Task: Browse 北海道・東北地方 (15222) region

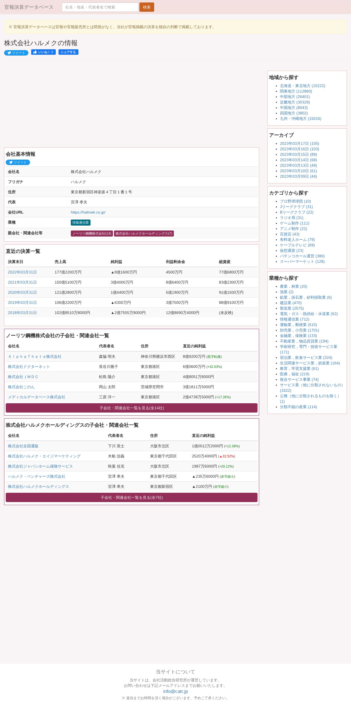Action: 302,86
